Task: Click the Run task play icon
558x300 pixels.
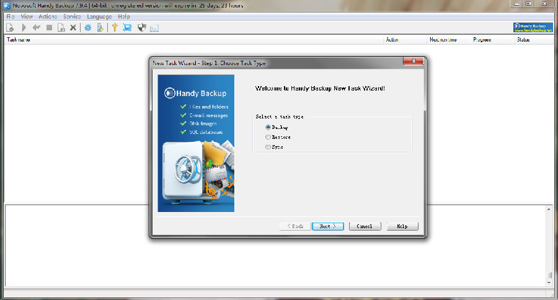Action: 24,28
